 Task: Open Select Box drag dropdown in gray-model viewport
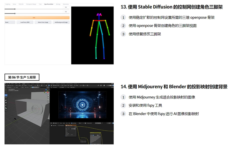(27, 87)
